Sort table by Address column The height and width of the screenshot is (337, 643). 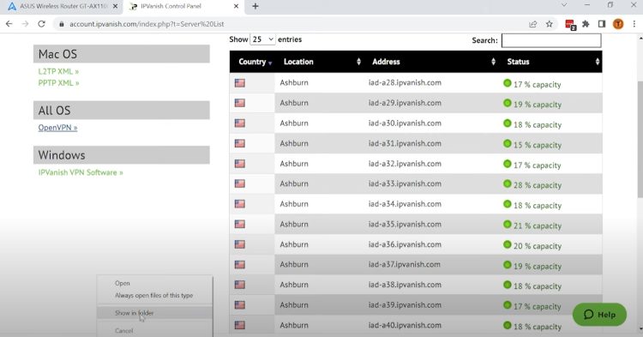(430, 62)
